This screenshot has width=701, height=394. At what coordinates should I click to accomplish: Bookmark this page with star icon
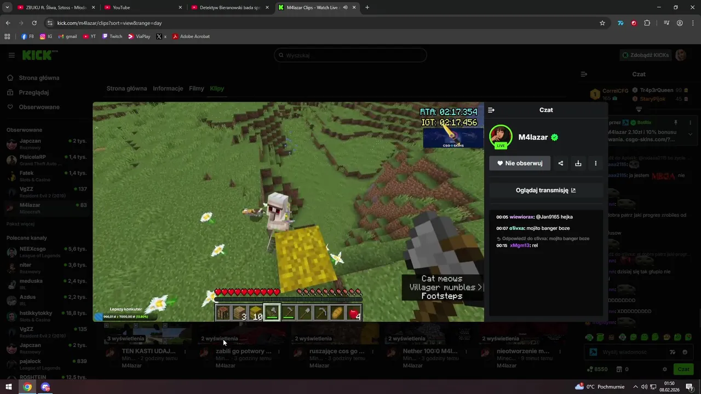pos(602,23)
